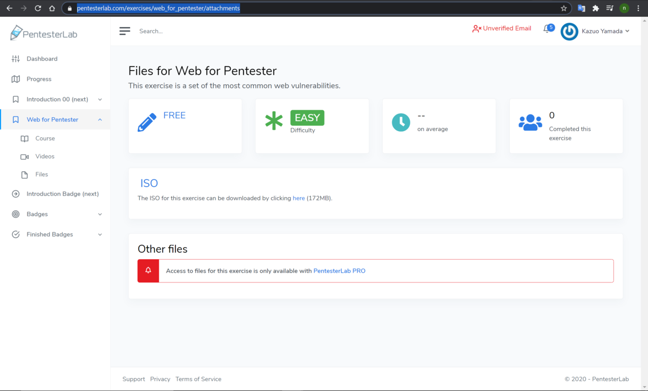This screenshot has height=391, width=648.
Task: Click the Badges target icon
Action: click(x=16, y=214)
